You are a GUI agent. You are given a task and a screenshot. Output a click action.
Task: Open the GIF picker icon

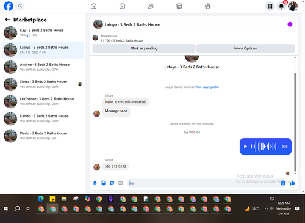pos(120,183)
